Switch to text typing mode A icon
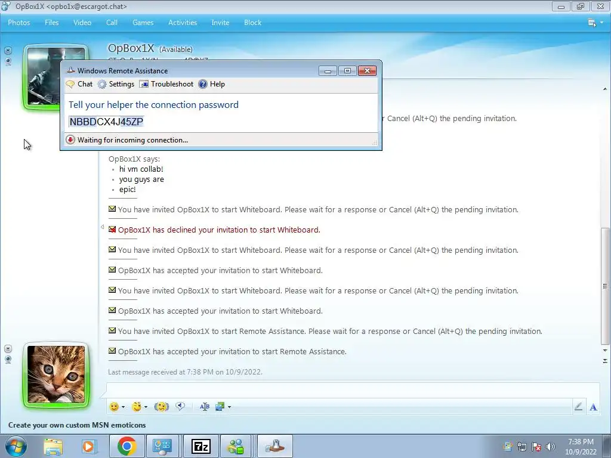 point(593,407)
